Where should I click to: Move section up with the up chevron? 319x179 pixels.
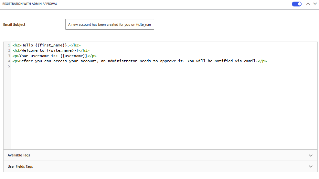(x=308, y=4)
